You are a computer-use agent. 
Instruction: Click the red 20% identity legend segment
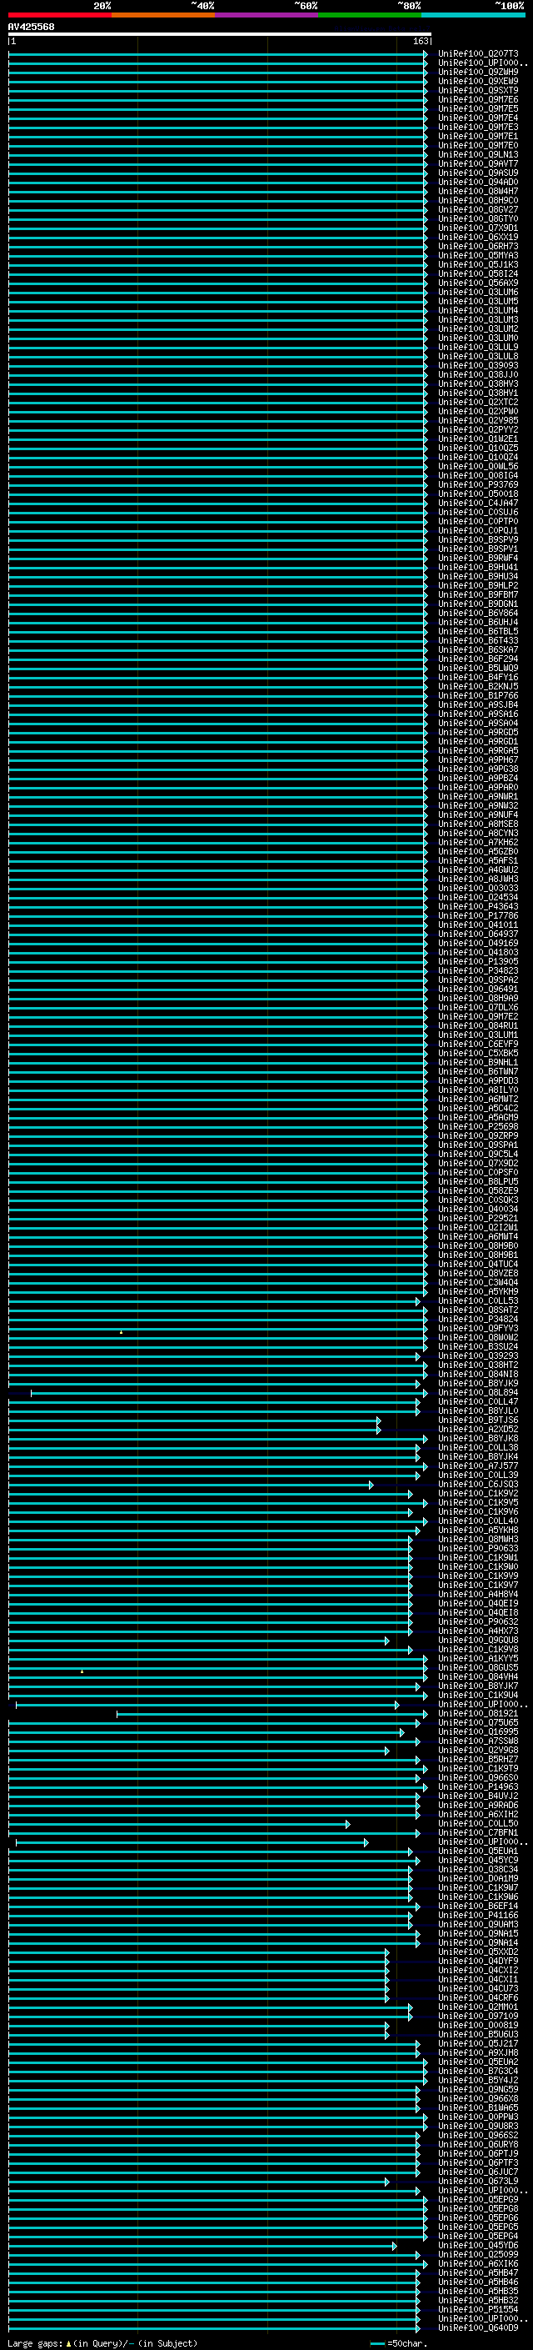click(x=59, y=15)
